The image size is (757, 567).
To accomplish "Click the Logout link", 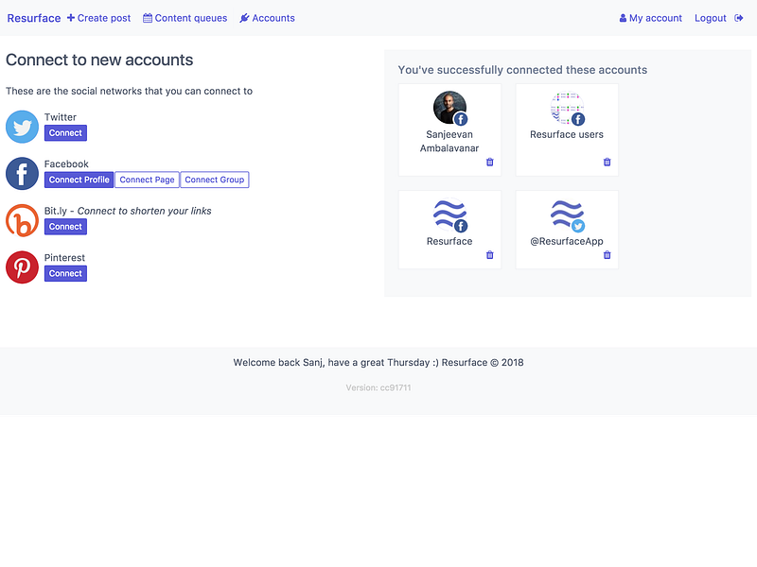I will pos(711,18).
